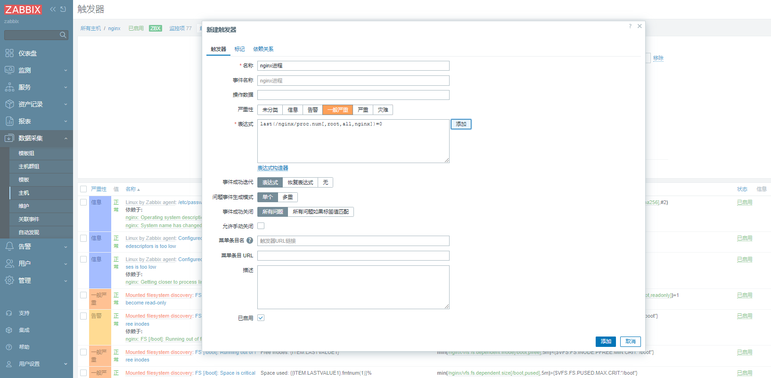Click the hide sidebar icon next to chevrons
This screenshot has height=378, width=771.
pyautogui.click(x=63, y=9)
